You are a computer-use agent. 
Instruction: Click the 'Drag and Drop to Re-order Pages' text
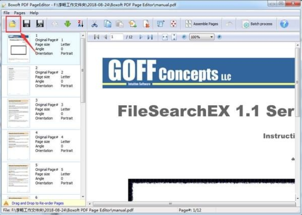pos(38,203)
